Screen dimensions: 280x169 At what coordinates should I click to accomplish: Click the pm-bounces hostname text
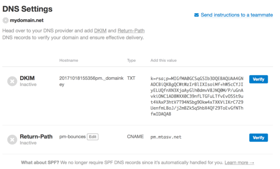[73, 137]
